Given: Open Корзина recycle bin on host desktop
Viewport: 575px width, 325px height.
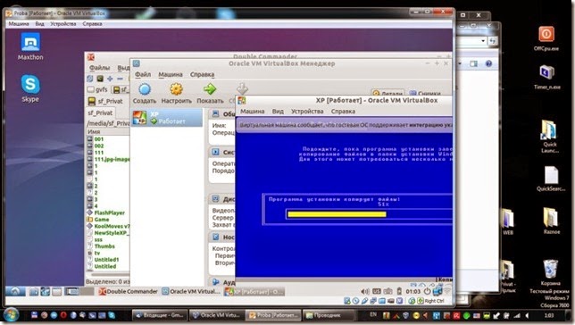Looking at the screenshot, I should click(550, 270).
